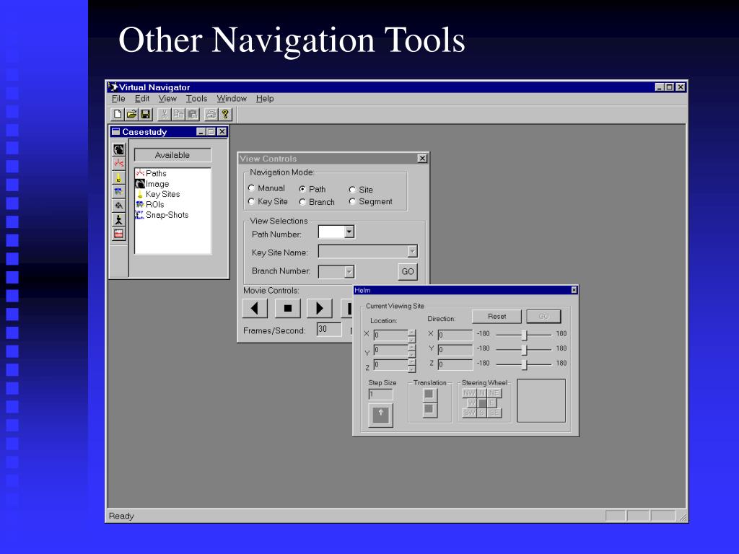739x554 pixels.
Task: Click the Direction X slider in Helm
Action: [524, 335]
